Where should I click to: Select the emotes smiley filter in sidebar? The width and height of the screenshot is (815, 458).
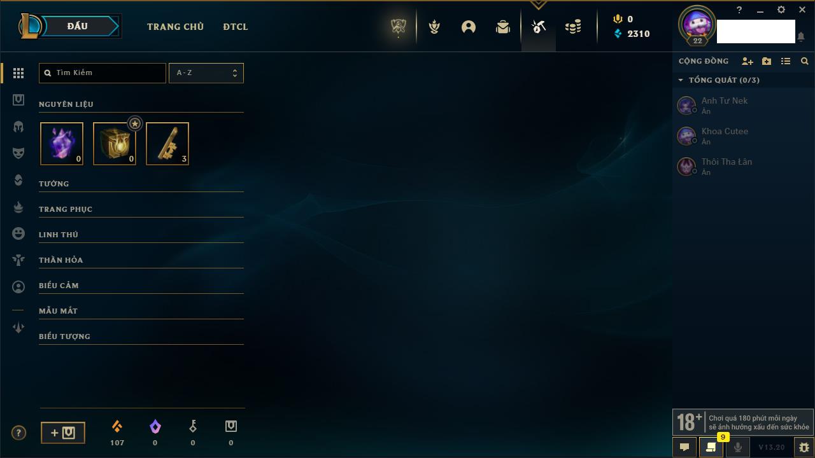coord(18,233)
